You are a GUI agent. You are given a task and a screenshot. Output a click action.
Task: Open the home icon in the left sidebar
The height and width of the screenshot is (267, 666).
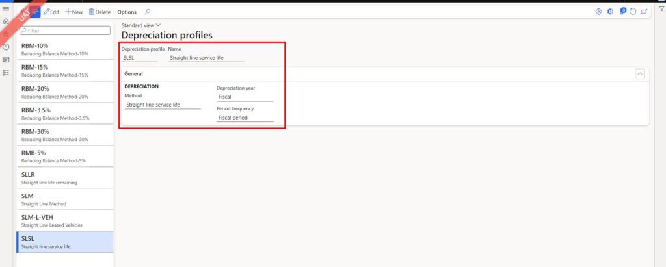coord(6,21)
